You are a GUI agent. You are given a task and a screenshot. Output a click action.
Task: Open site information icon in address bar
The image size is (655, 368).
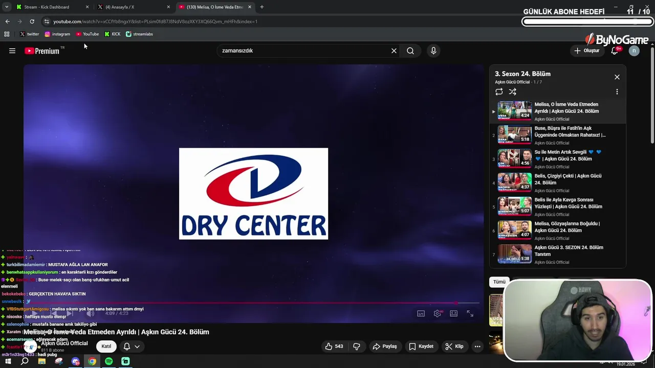coord(47,21)
